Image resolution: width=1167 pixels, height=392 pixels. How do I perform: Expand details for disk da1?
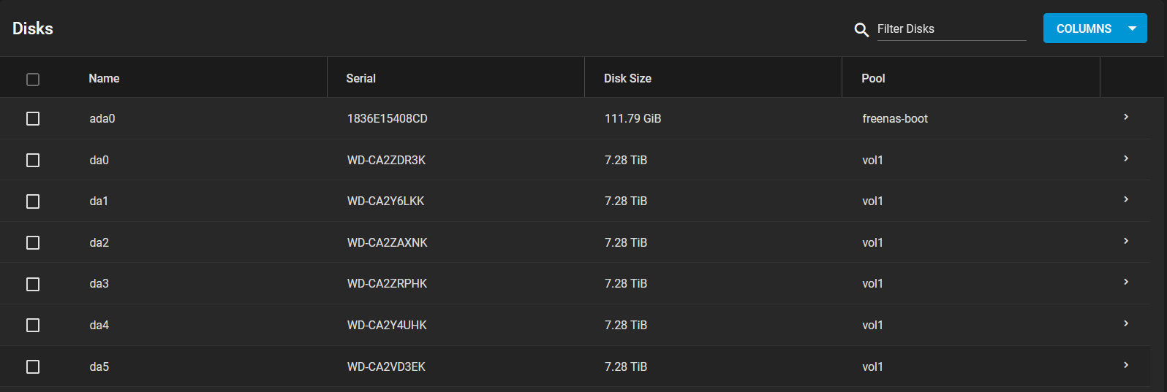click(1126, 199)
